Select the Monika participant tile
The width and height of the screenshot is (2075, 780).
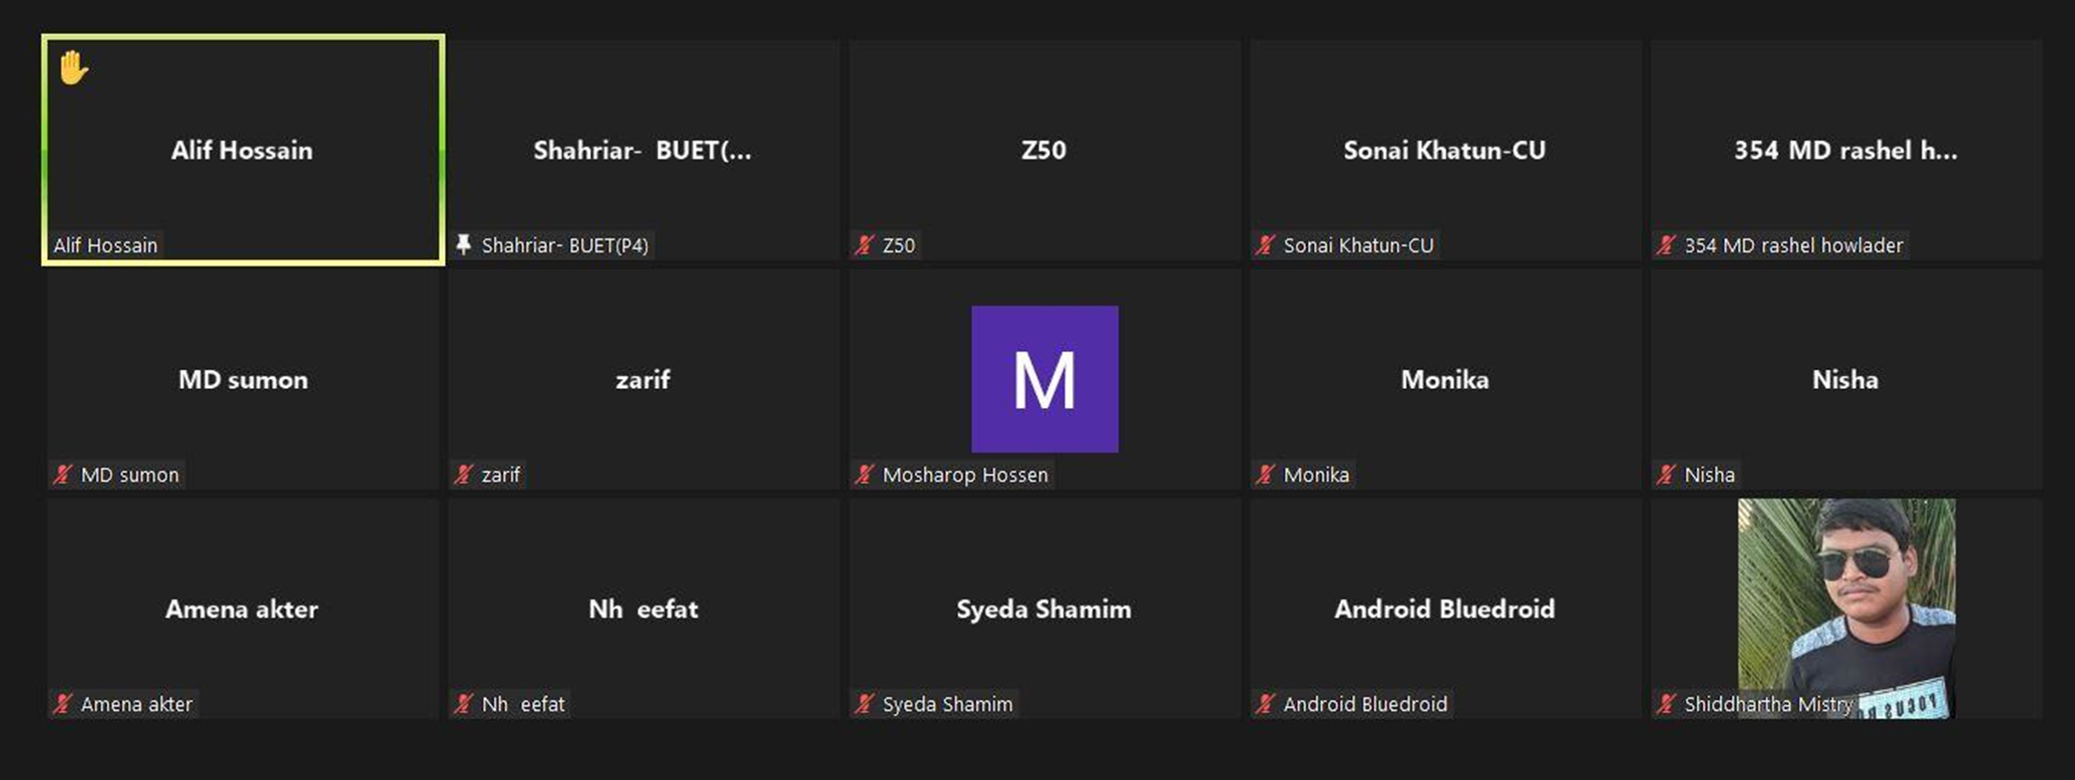tap(1445, 379)
